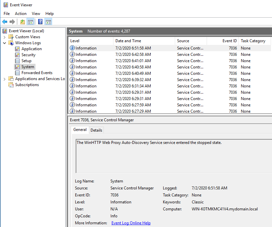This screenshot has width=272, height=227.
Task: Toggle the Show/Hide Console Tree icon
Action: click(x=31, y=22)
